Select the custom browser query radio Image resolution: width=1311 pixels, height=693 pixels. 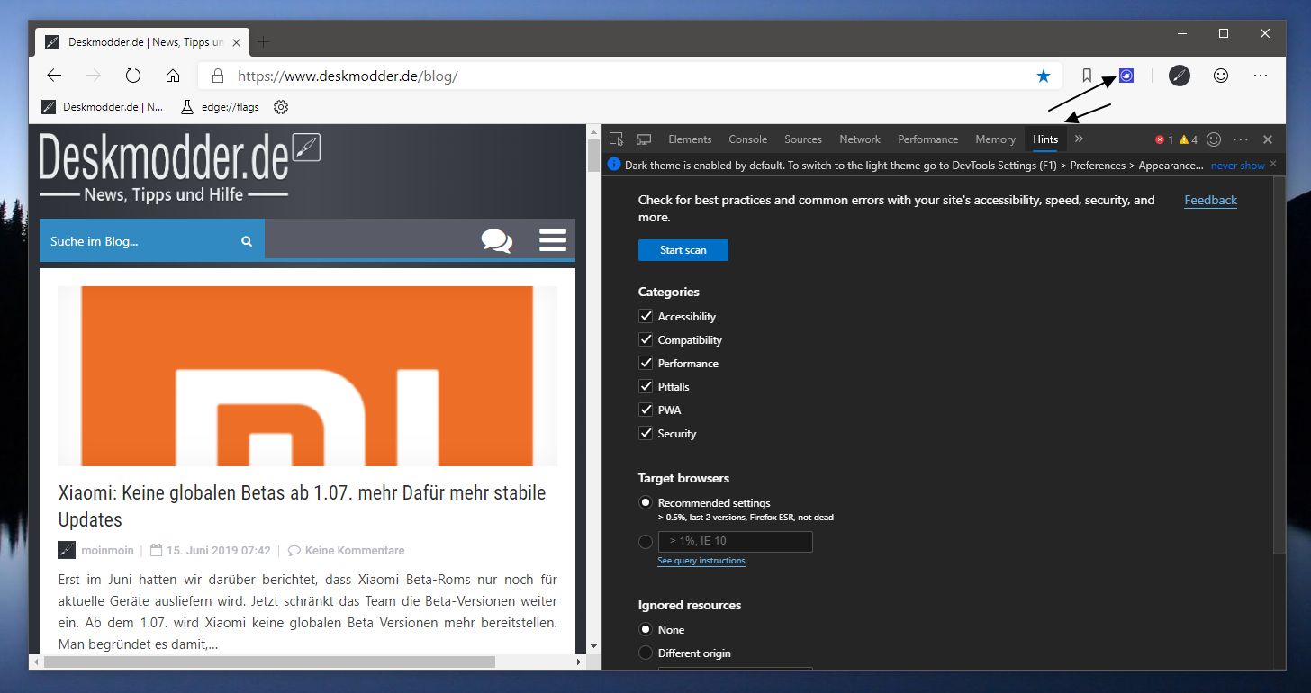pos(646,542)
